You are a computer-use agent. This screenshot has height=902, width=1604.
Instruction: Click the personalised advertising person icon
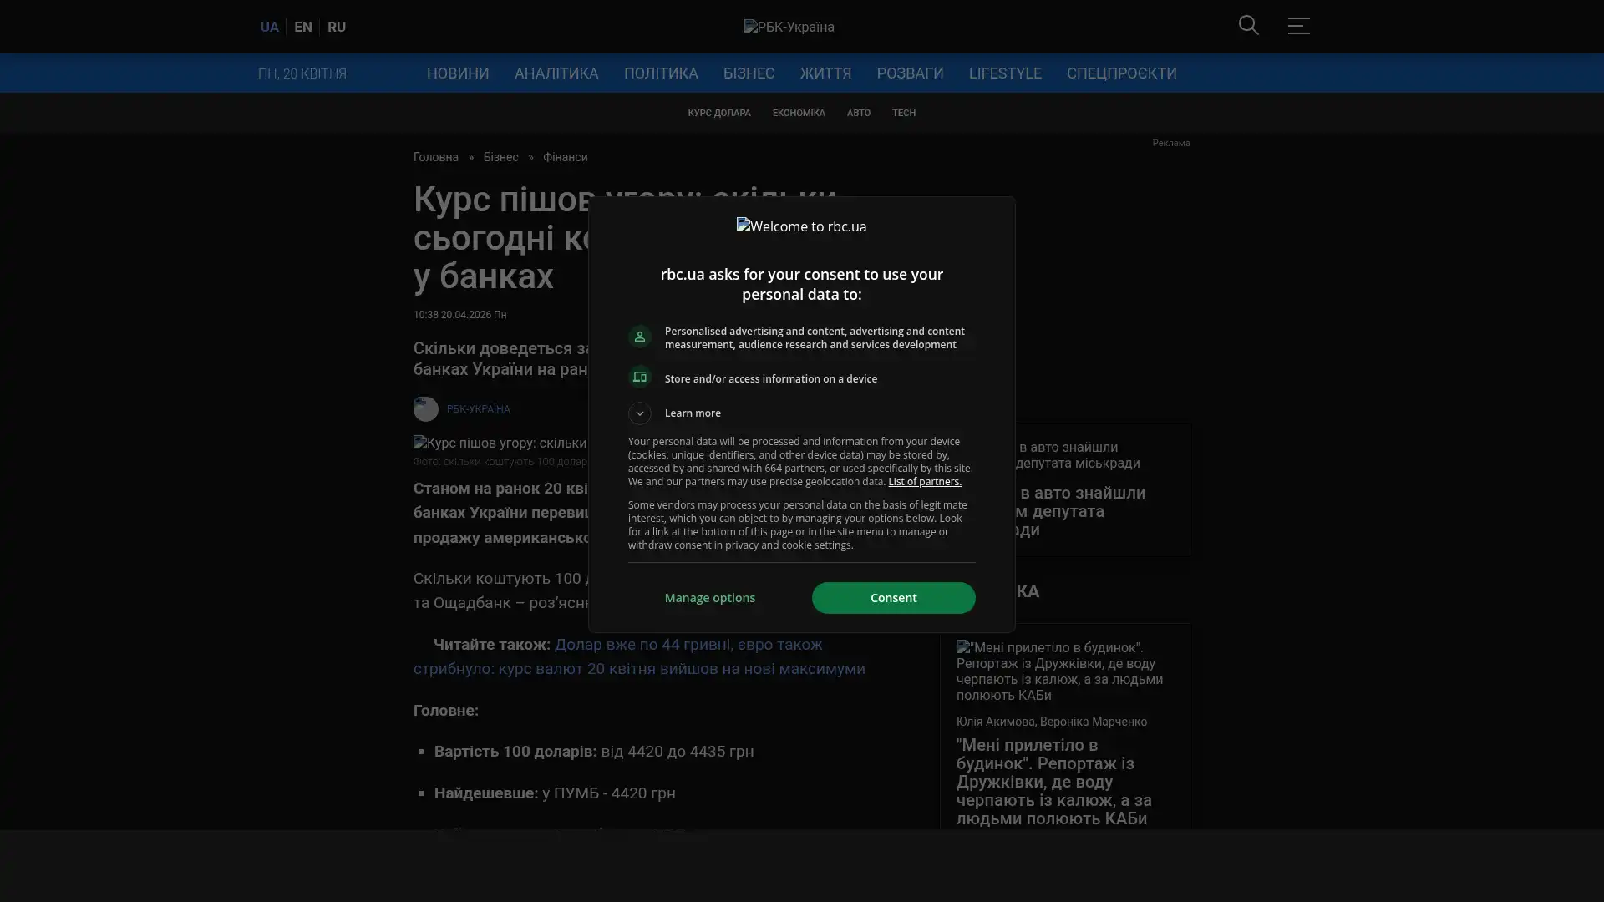coord(640,337)
